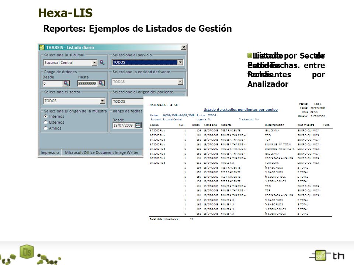Click the Orden column header in report
Screen dimensions: 354x265
click(x=196, y=125)
